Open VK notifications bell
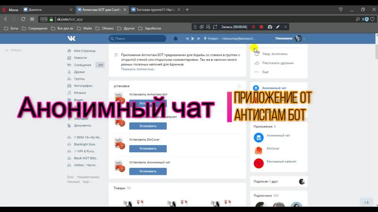This screenshot has height=212, width=378. [175, 39]
